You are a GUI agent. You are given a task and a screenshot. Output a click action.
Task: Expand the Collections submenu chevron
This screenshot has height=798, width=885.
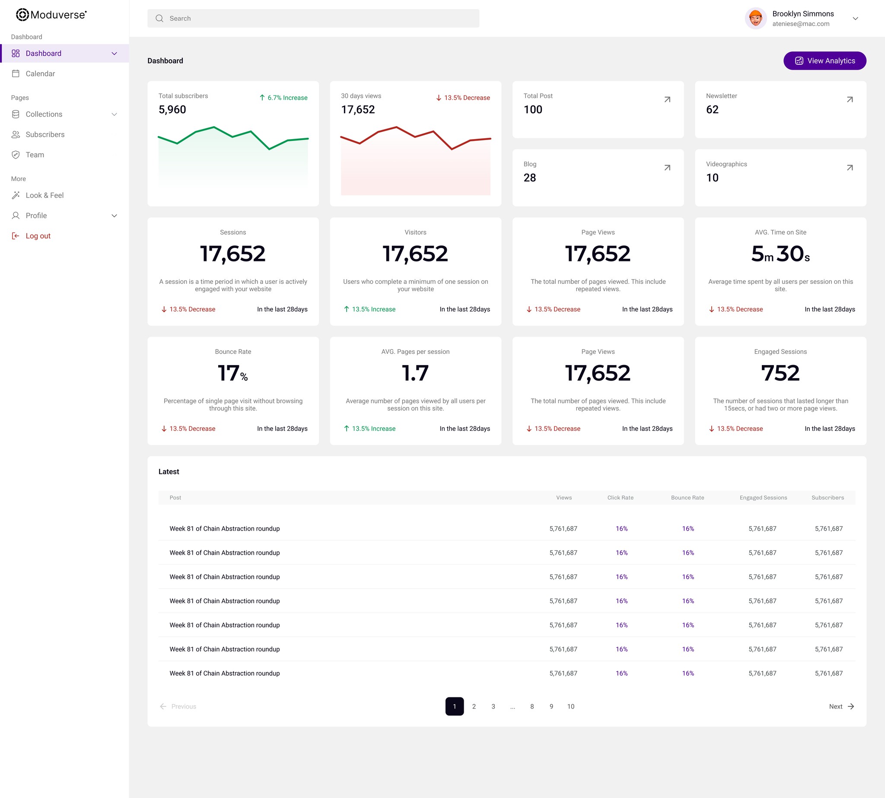(x=114, y=114)
